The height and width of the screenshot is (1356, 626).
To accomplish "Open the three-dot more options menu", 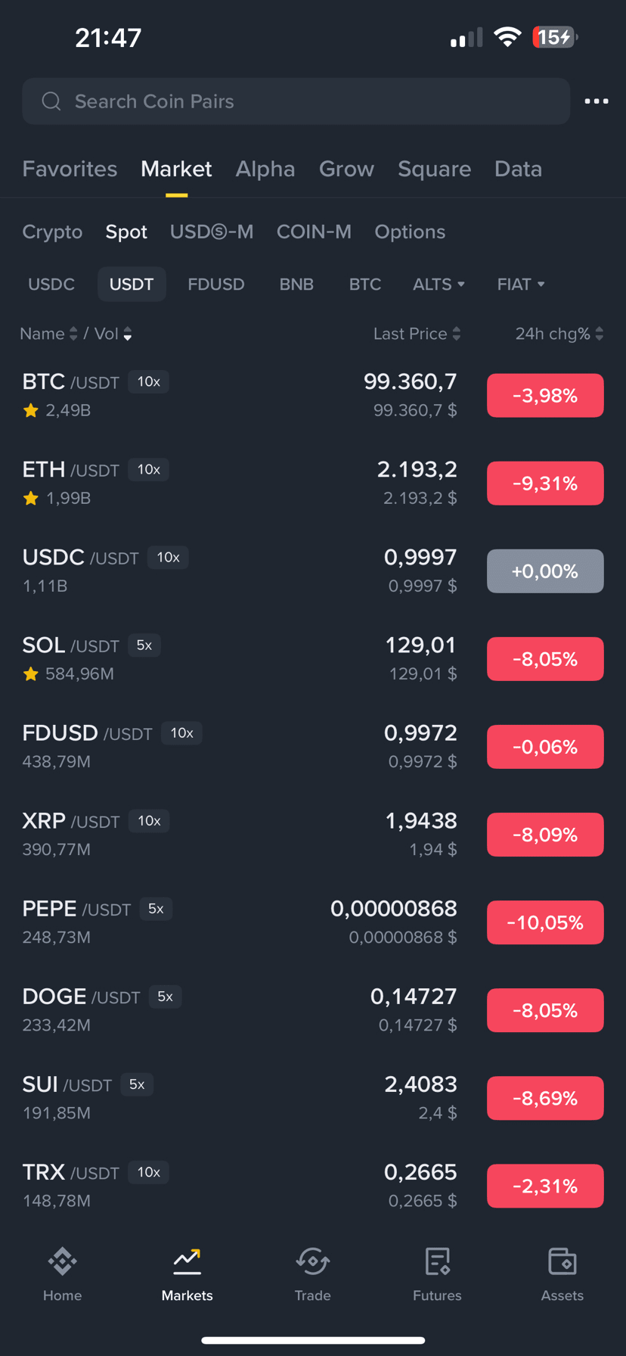I will point(596,101).
